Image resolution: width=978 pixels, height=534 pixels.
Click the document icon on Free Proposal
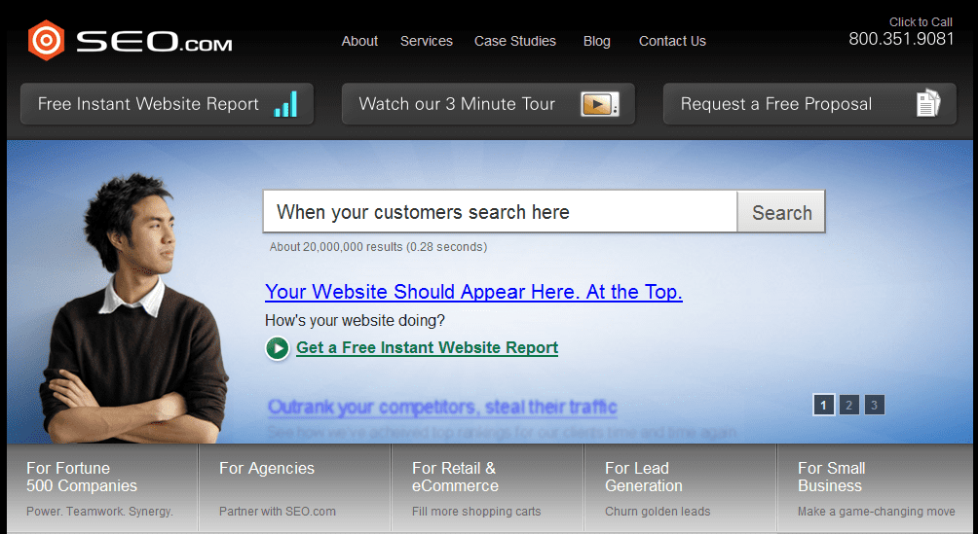pos(927,104)
